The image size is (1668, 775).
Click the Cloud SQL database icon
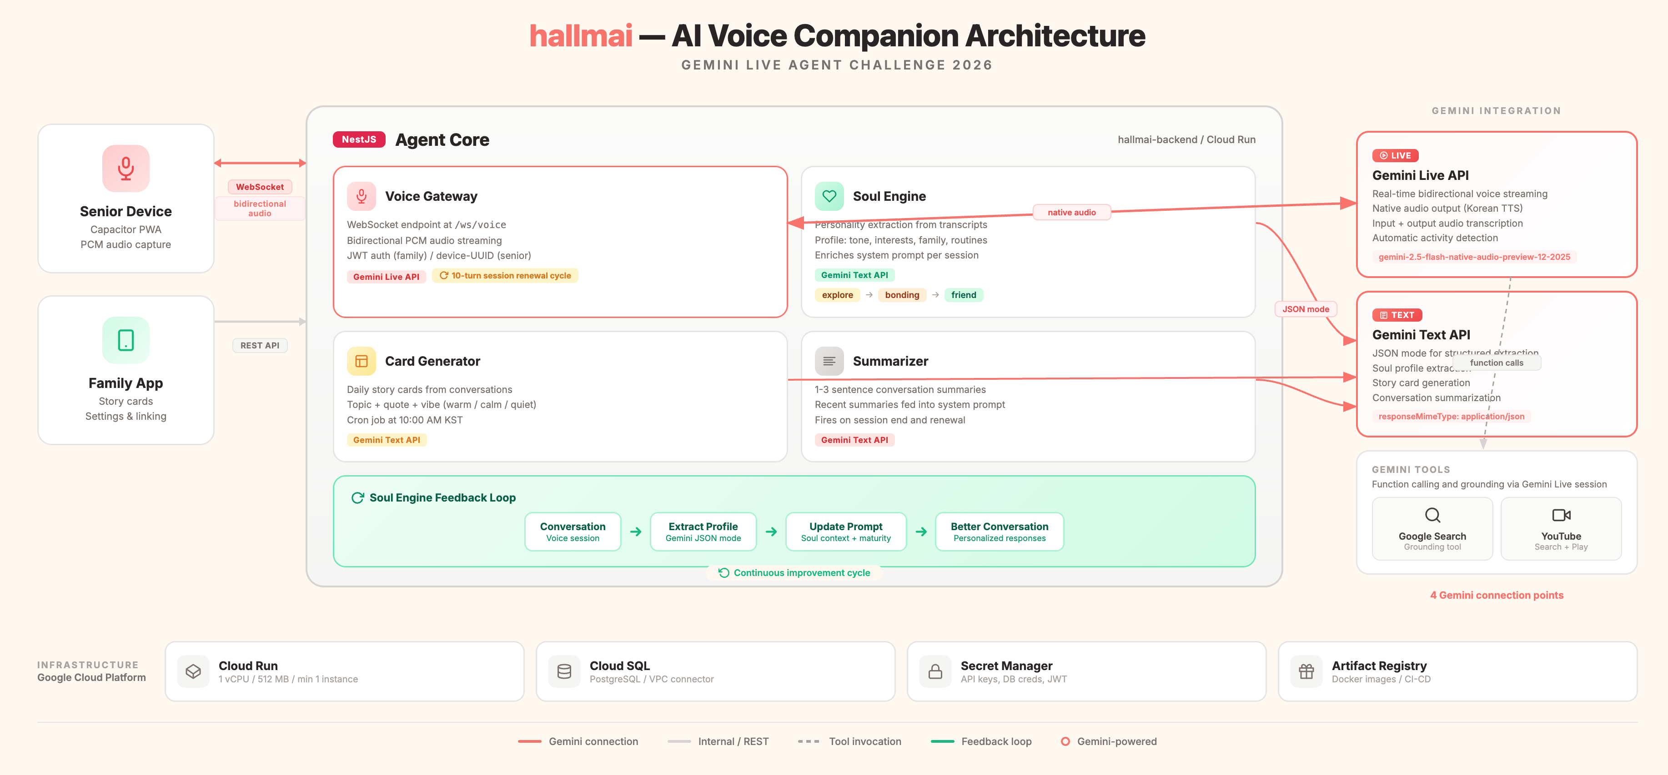pos(564,671)
